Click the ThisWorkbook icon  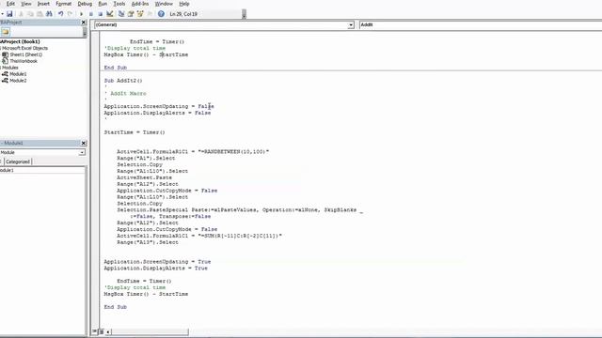point(5,61)
